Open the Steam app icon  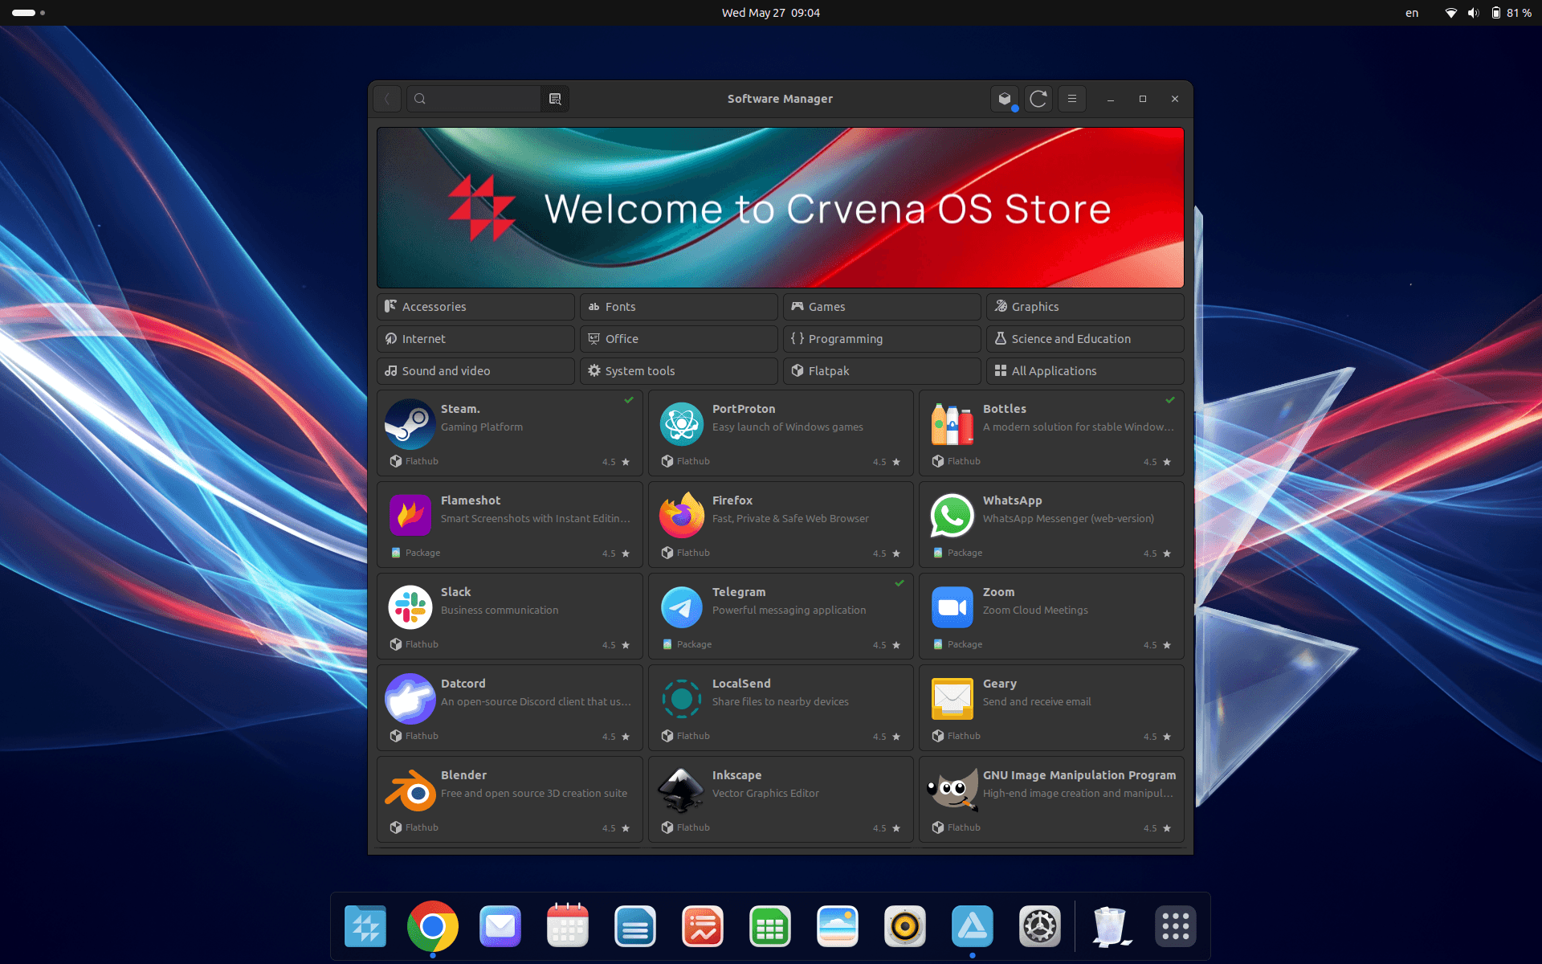point(410,424)
